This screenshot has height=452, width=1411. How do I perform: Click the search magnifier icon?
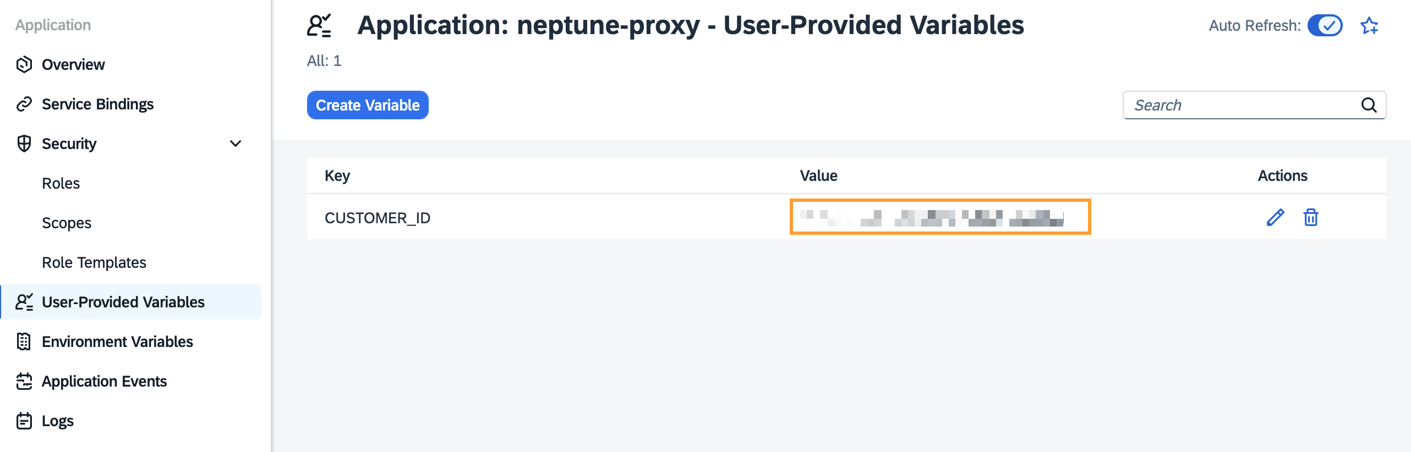click(1369, 105)
